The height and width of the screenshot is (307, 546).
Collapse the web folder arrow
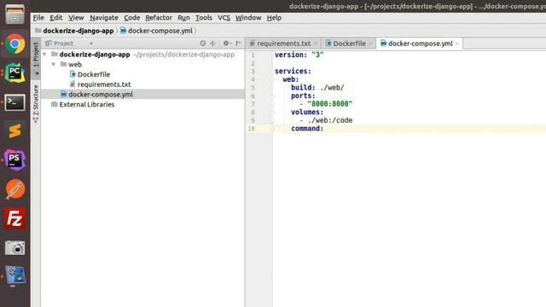(x=53, y=65)
